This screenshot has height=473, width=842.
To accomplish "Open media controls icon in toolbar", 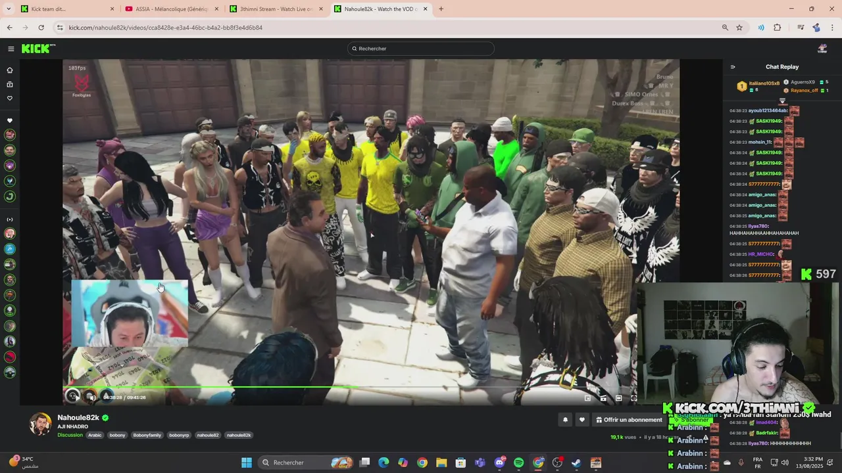I will click(x=801, y=28).
